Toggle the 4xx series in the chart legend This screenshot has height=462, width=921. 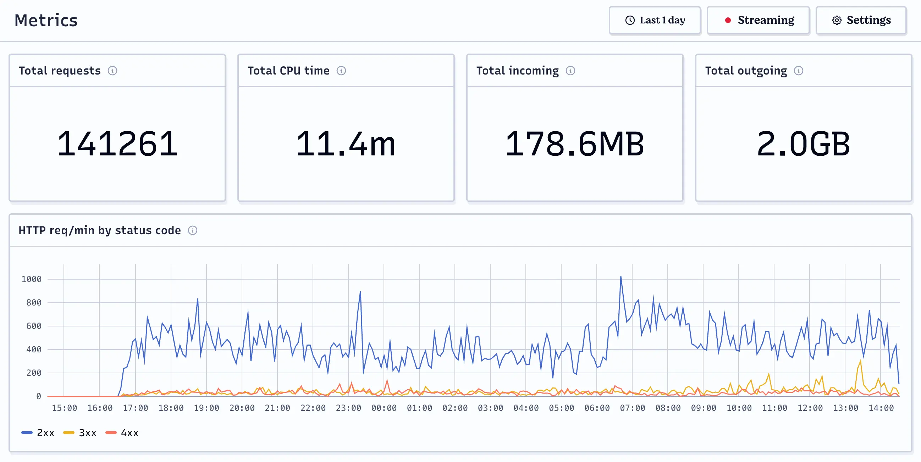point(123,432)
